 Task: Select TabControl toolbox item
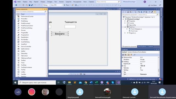pyautogui.click(x=24, y=56)
